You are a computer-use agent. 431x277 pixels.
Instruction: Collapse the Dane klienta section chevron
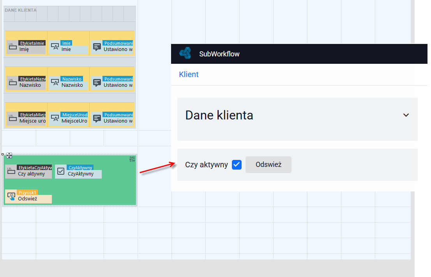pyautogui.click(x=406, y=115)
